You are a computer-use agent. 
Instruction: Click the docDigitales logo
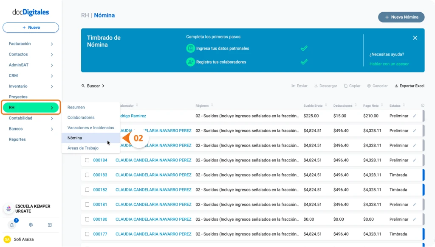[31, 12]
